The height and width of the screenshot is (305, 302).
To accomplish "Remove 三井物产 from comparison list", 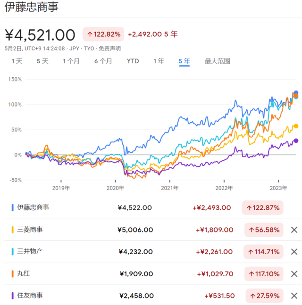I will click(x=294, y=252).
